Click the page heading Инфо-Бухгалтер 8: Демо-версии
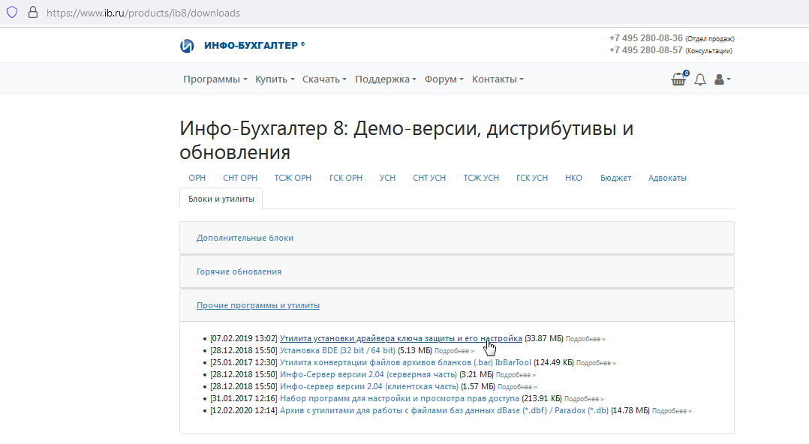The height and width of the screenshot is (444, 809). click(407, 139)
